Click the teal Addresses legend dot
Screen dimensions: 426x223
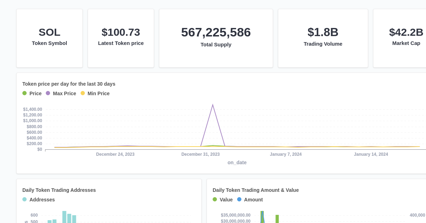[x=24, y=199]
